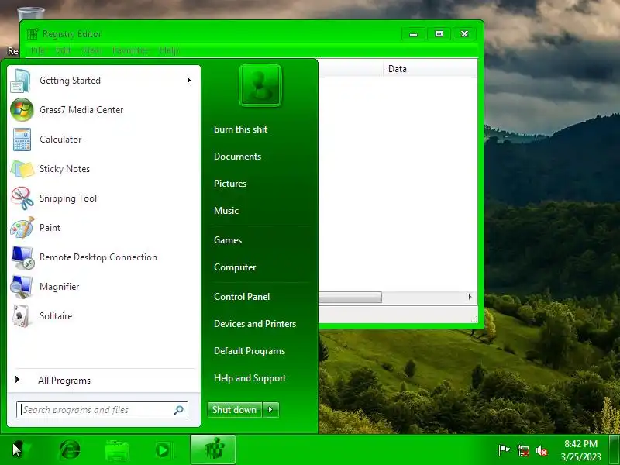This screenshot has width=620, height=465.
Task: Open Control Panel from the Start menu
Action: 242,297
